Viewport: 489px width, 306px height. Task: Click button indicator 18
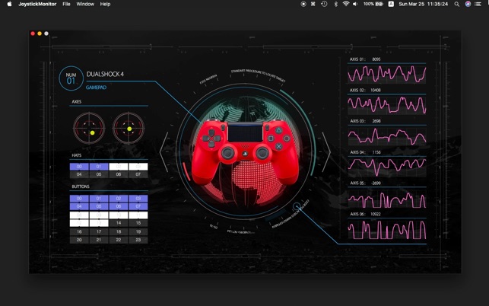(119, 231)
